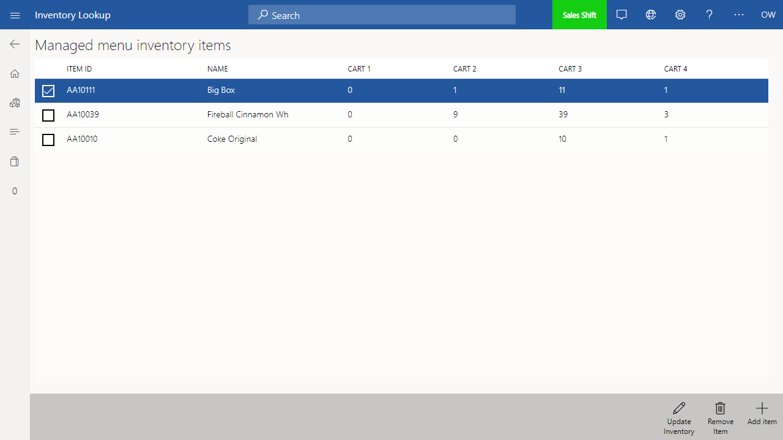
Task: Open the more options ellipsis
Action: 739,15
